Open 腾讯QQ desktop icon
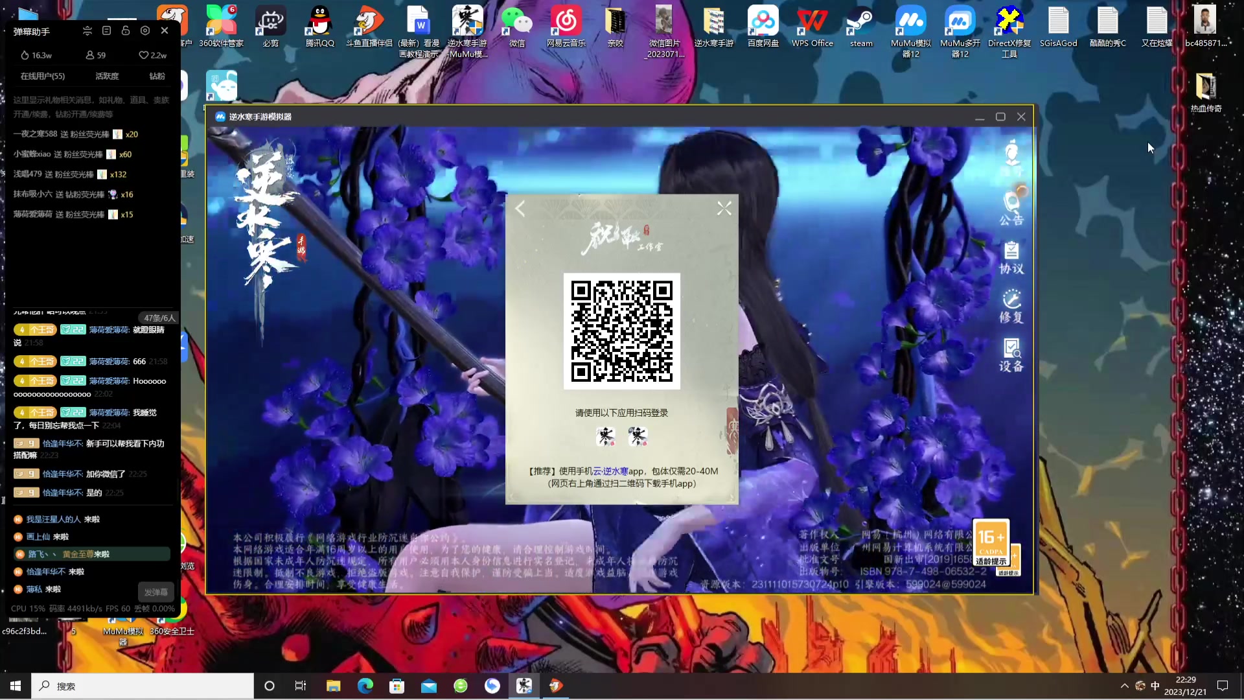1244x700 pixels. pos(319,27)
